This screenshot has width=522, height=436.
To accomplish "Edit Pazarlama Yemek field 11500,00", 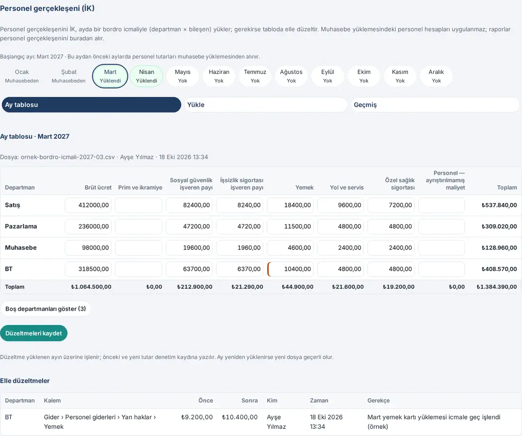I will point(290,227).
